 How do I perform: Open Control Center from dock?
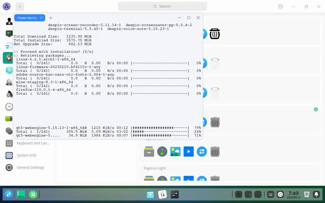coord(175,195)
